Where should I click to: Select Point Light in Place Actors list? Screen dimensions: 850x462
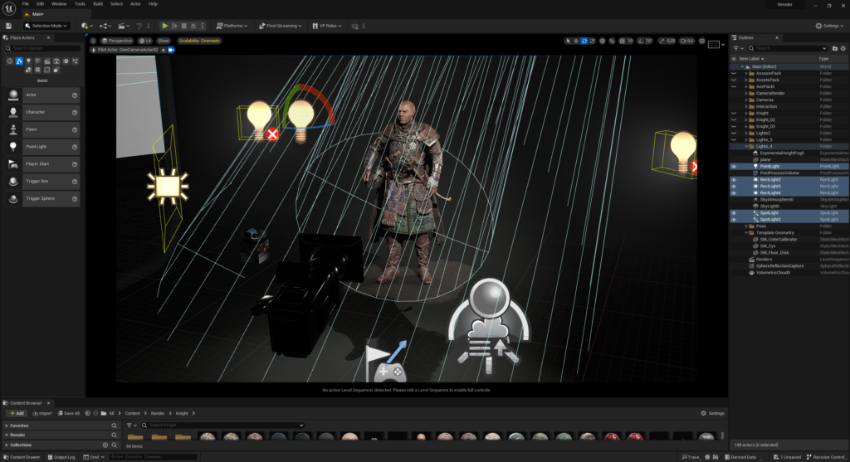42,147
